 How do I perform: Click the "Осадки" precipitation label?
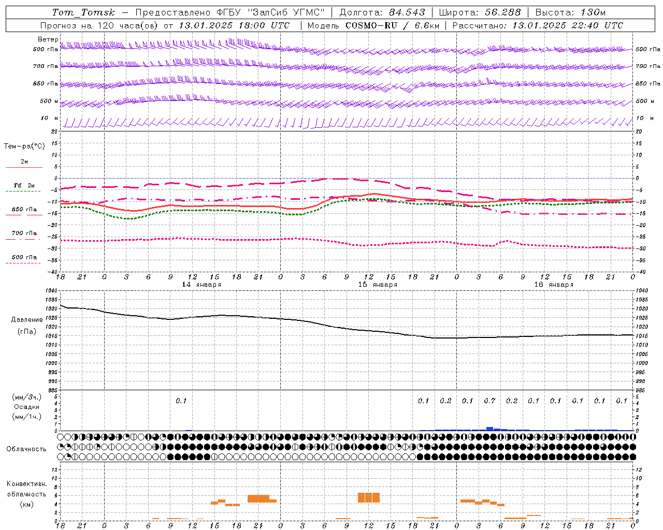(27, 407)
